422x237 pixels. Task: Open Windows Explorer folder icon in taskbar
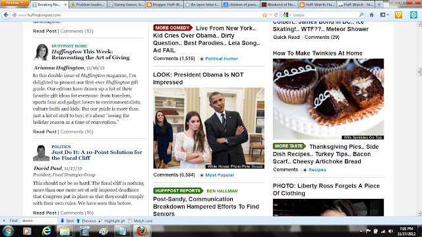coord(65,231)
